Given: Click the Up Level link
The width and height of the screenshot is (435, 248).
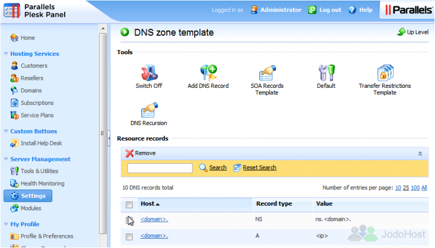Looking at the screenshot, I should click(418, 32).
